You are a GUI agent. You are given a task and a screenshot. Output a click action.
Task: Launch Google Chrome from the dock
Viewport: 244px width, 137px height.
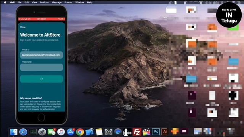80,132
